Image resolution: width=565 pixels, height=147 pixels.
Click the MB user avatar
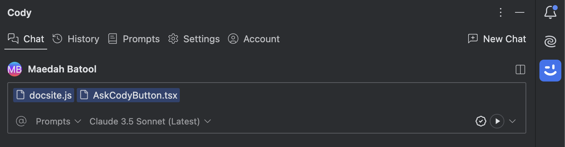tap(15, 69)
